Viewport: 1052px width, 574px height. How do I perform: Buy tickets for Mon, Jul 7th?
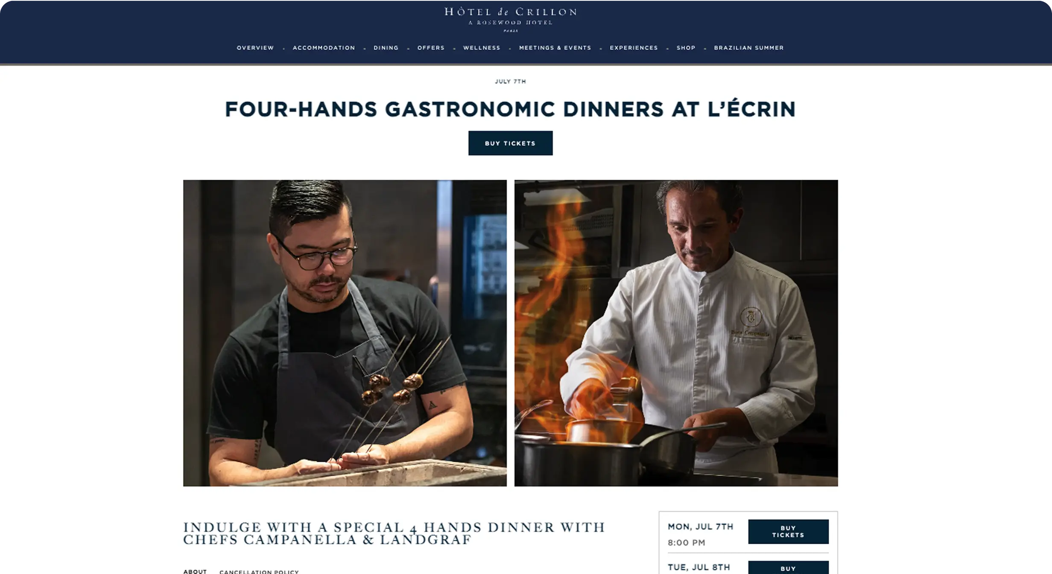coord(788,531)
